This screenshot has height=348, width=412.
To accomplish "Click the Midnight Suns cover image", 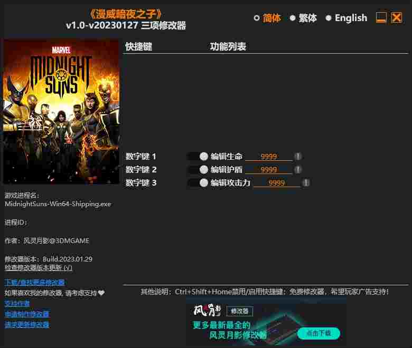I will coord(61,111).
